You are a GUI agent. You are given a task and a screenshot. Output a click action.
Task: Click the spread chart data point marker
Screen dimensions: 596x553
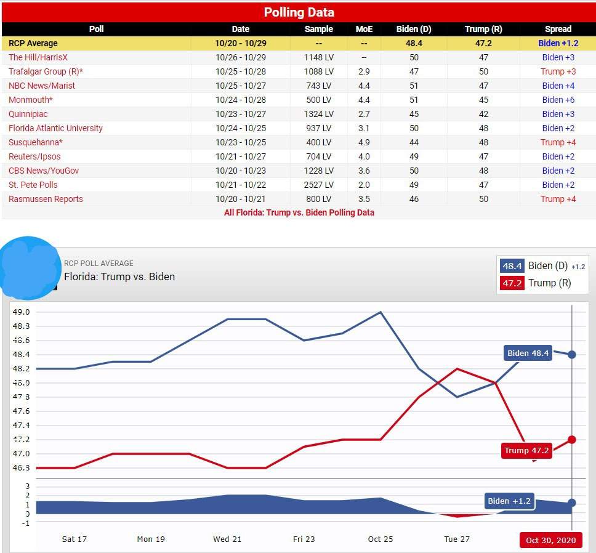571,503
